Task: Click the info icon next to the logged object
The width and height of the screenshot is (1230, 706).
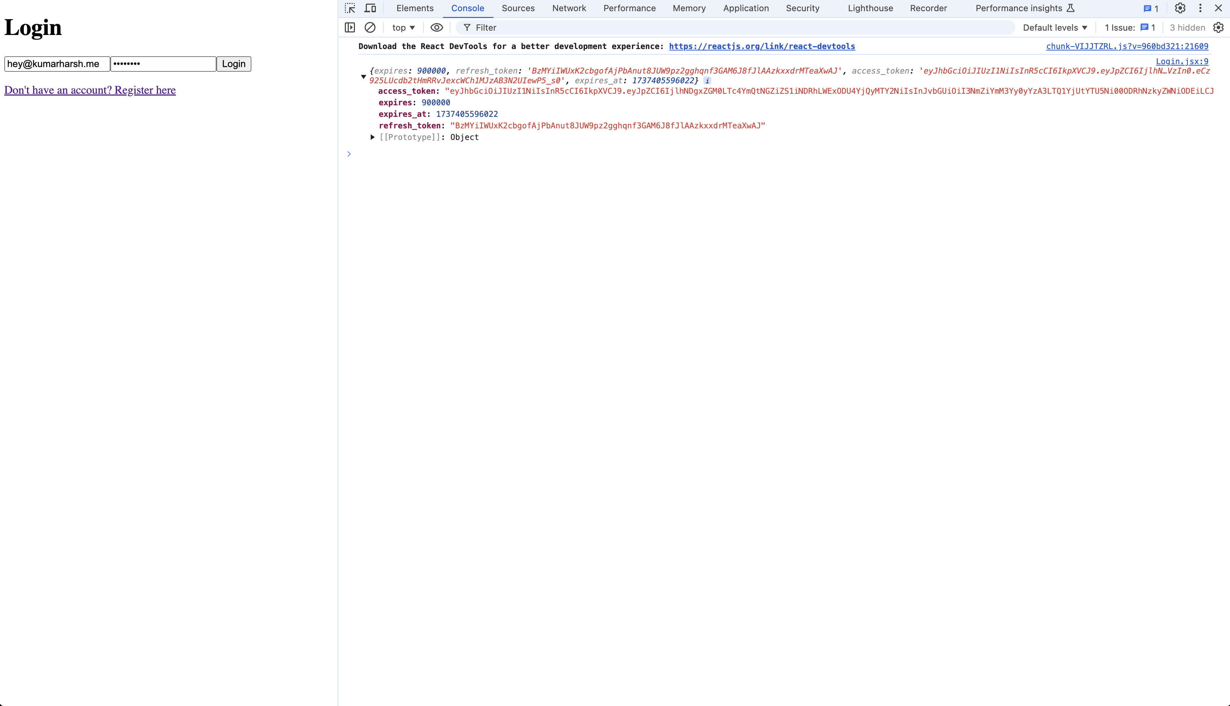Action: 708,80
